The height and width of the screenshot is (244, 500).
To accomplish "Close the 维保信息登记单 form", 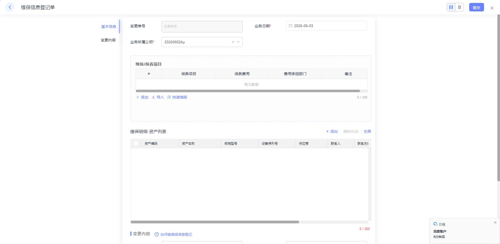I will coord(492,8).
